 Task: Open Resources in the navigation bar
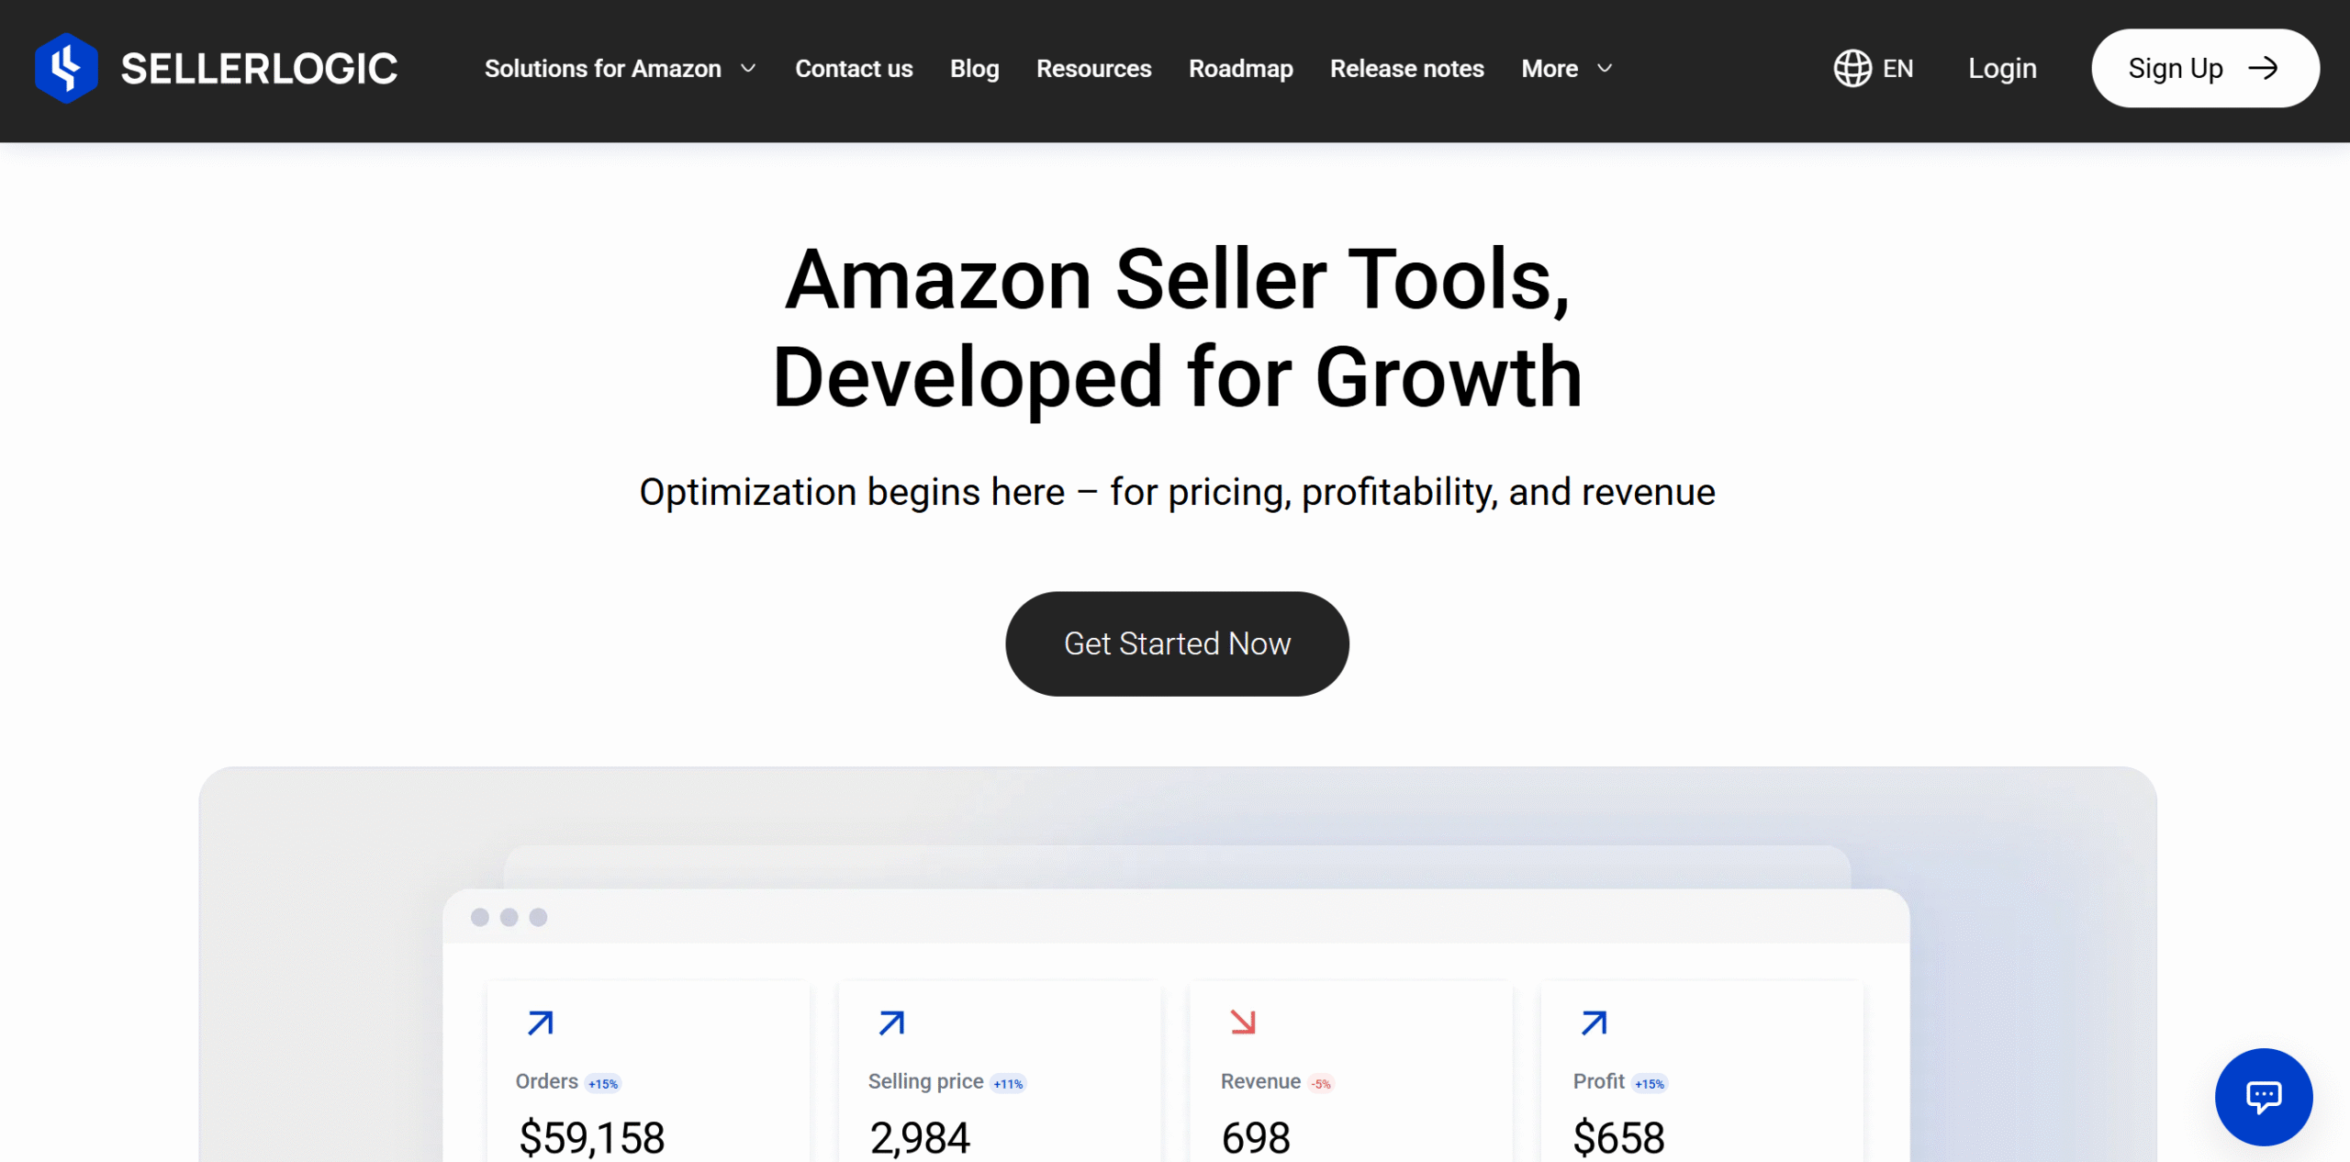(1093, 69)
